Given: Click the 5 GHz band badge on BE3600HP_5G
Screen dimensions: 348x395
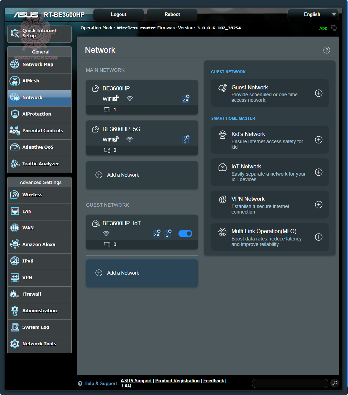Looking at the screenshot, I should click(185, 140).
